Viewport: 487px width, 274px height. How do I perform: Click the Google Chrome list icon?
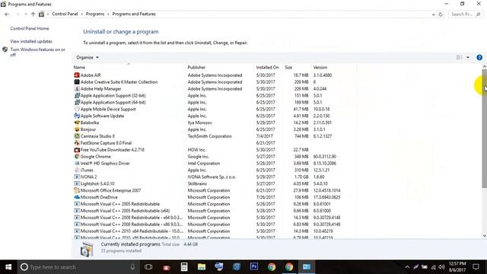pos(77,157)
